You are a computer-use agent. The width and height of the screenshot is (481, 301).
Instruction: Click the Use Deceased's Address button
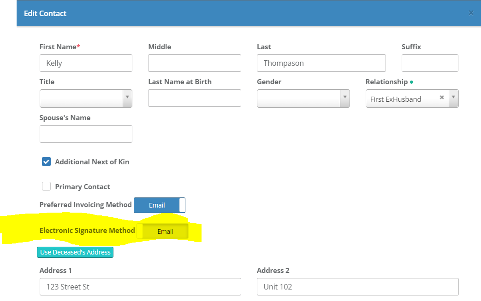pos(75,252)
